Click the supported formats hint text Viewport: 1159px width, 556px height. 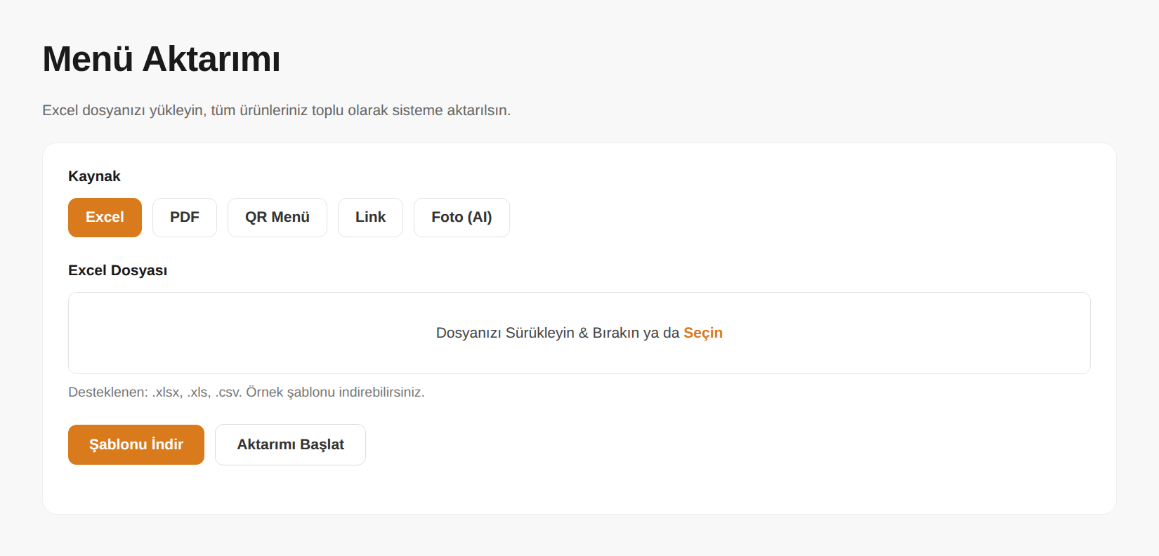tap(247, 392)
